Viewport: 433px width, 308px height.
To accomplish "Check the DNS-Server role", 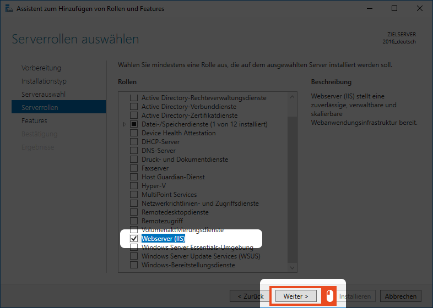I will pos(134,151).
